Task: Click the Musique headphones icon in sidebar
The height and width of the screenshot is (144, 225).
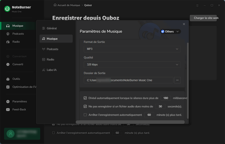Action: coord(8,26)
